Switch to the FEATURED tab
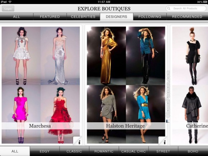Screen dimensions: 208x156 pyautogui.click(x=50, y=16)
